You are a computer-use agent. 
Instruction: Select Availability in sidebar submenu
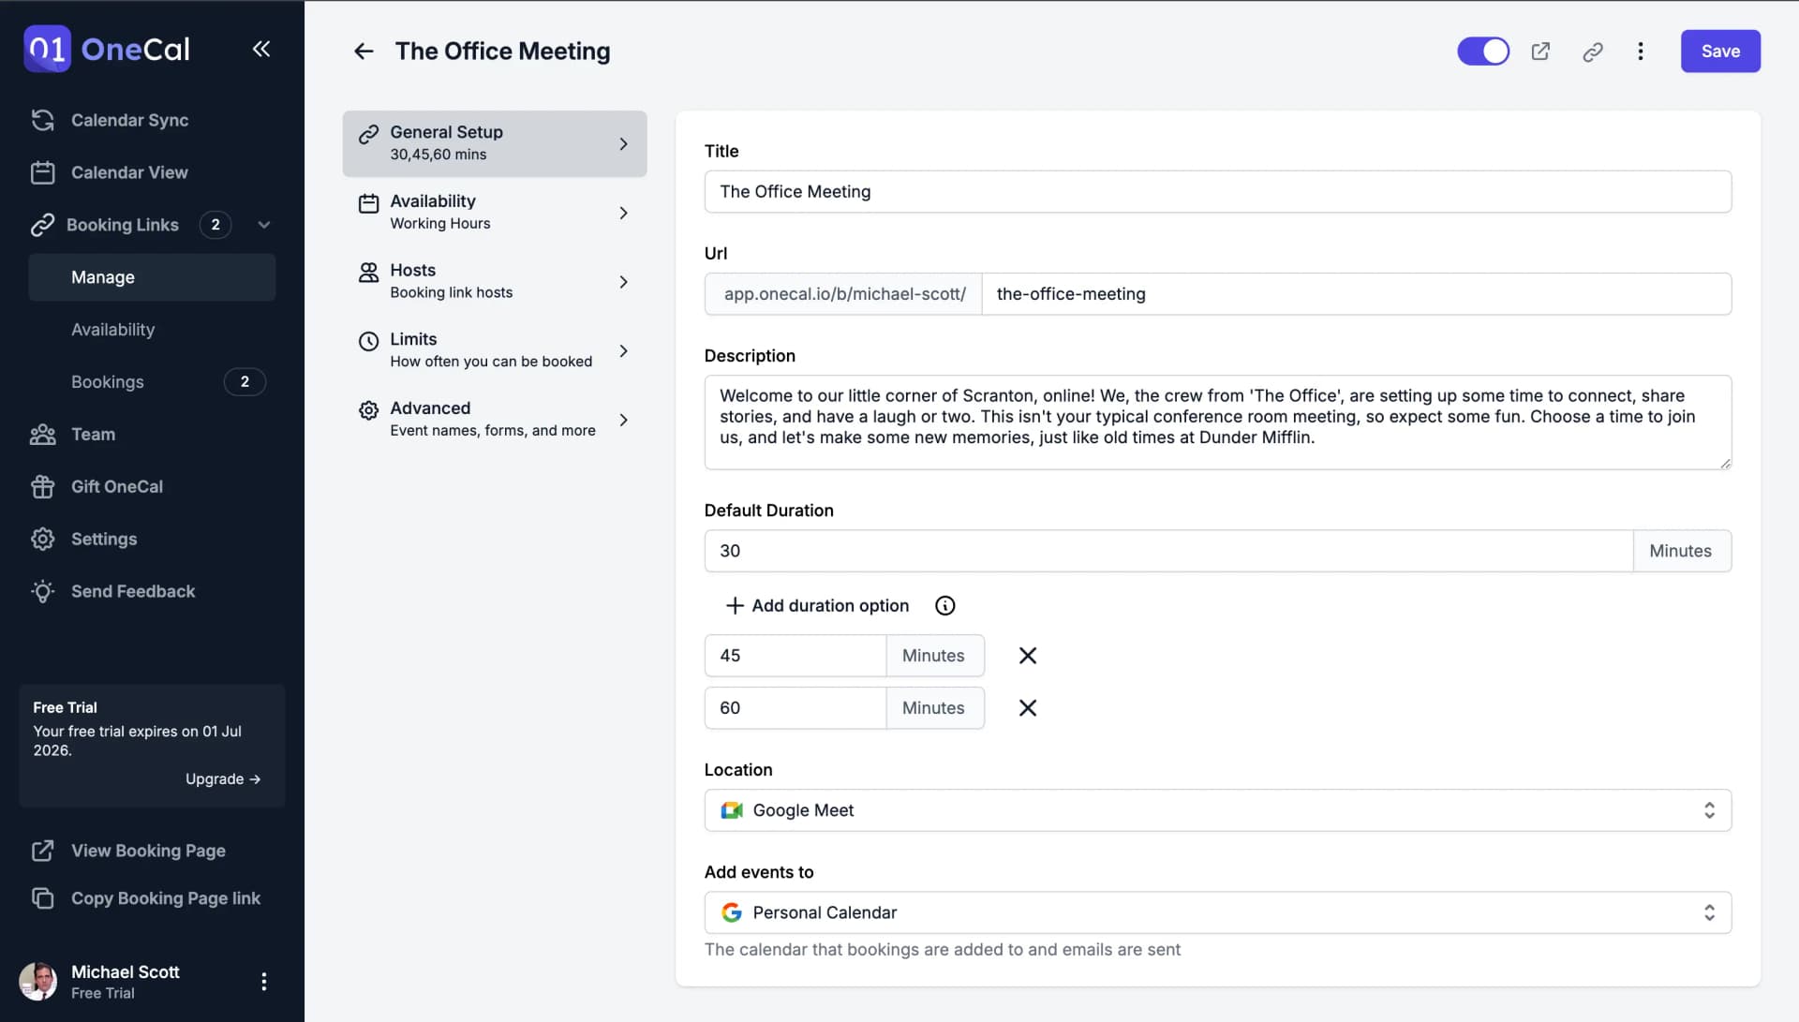coord(112,330)
